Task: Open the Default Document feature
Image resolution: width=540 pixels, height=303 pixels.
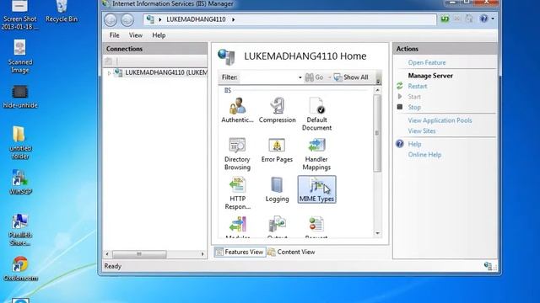Action: pos(316,114)
